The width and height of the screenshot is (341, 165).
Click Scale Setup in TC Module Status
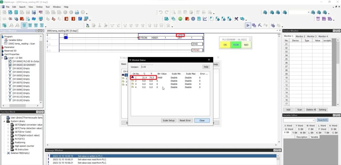[169, 120]
